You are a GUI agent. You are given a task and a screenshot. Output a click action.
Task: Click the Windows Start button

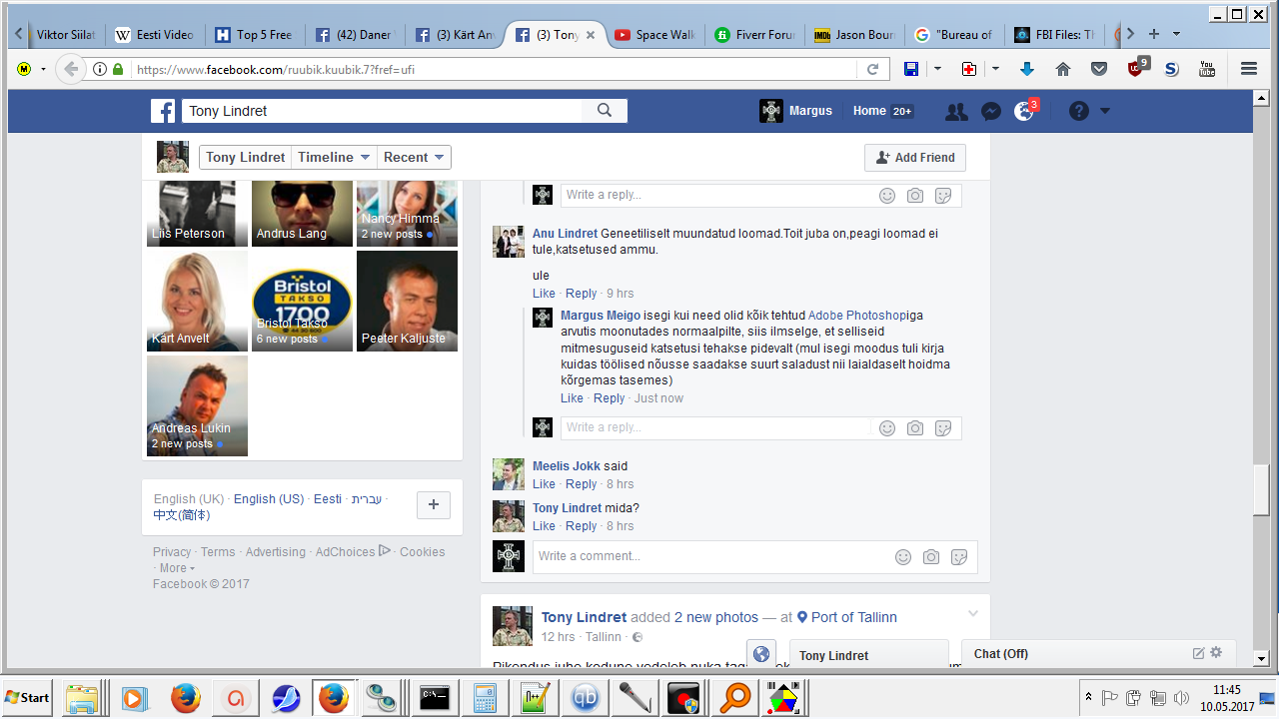click(x=28, y=698)
